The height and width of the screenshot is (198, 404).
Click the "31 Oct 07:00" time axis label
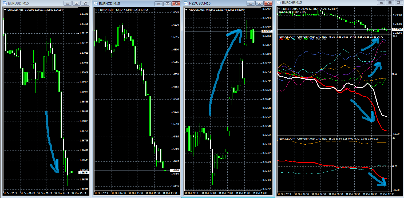pyautogui.click(x=208, y=193)
